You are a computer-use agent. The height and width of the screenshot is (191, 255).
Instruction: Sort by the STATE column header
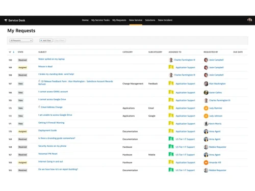[x=20, y=52]
